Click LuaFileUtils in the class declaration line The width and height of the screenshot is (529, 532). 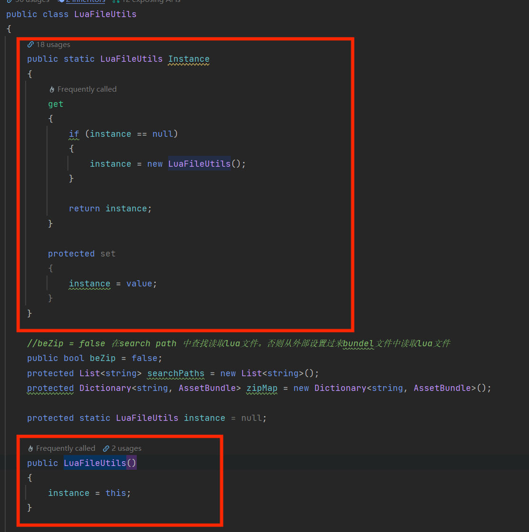tap(105, 14)
